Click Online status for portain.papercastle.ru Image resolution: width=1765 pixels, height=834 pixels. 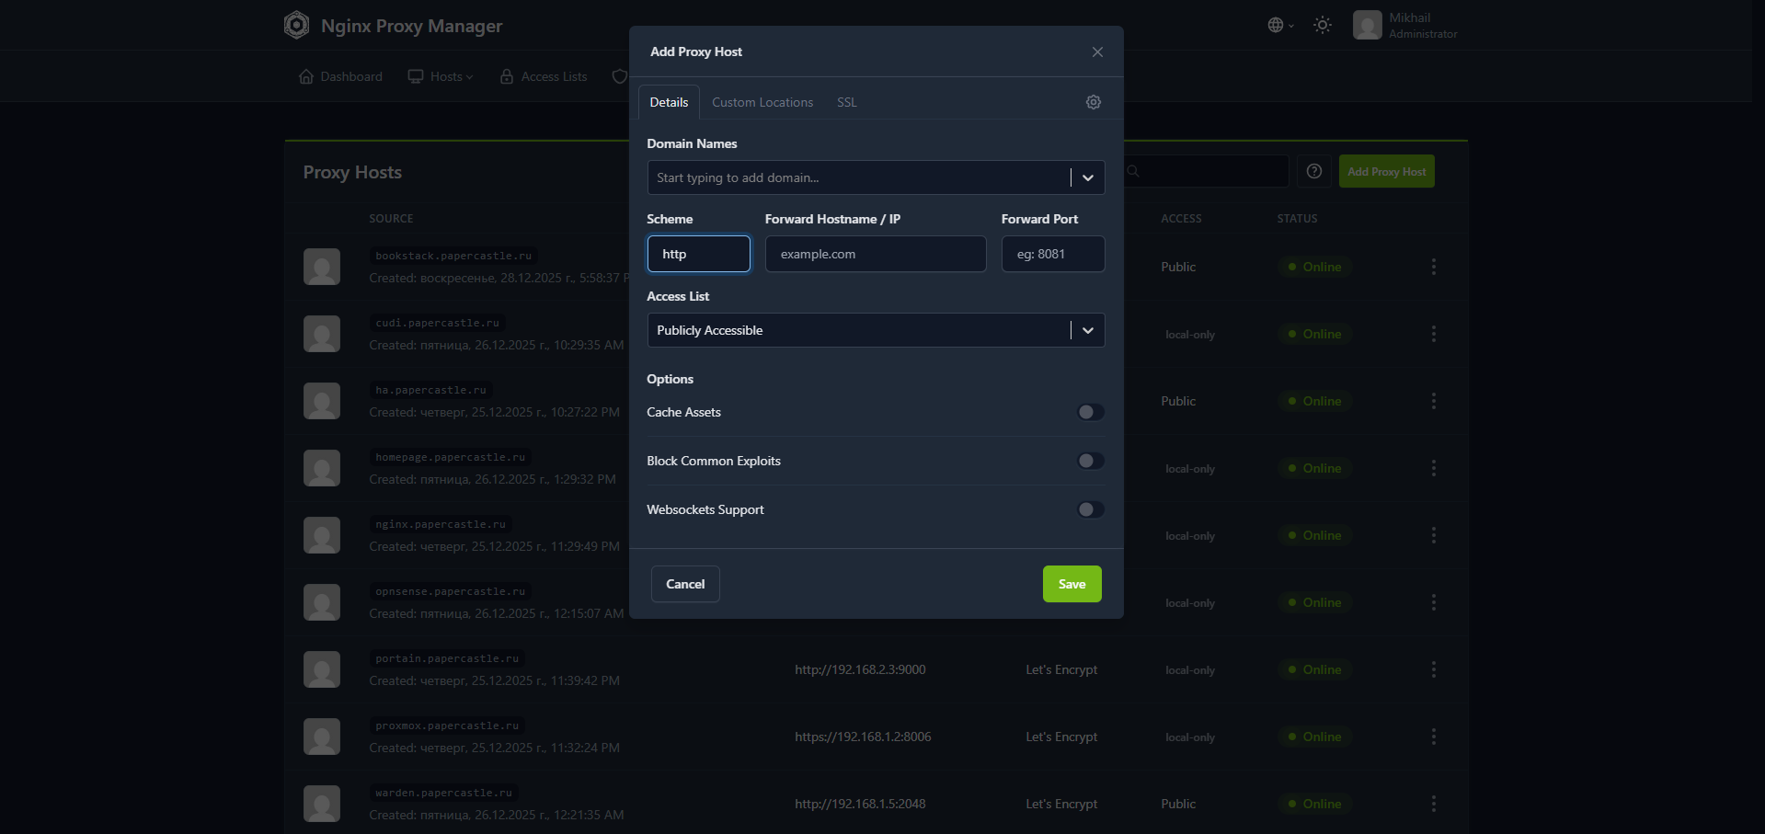(x=1314, y=669)
